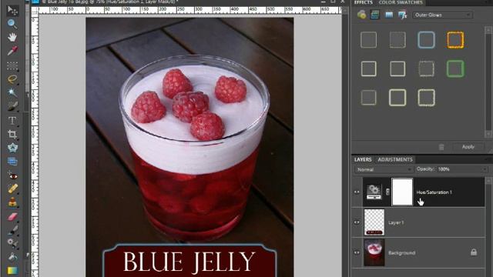This screenshot has height=277, width=493.
Task: Select the Hue/Saturation layer mask thumbnail
Action: coord(402,192)
